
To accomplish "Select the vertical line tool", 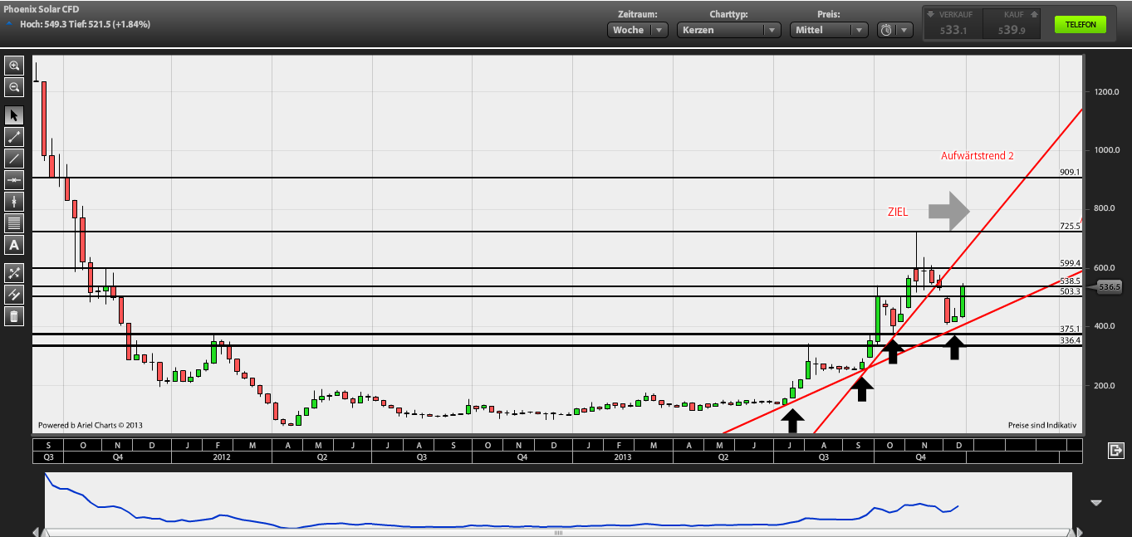I will pos(14,202).
